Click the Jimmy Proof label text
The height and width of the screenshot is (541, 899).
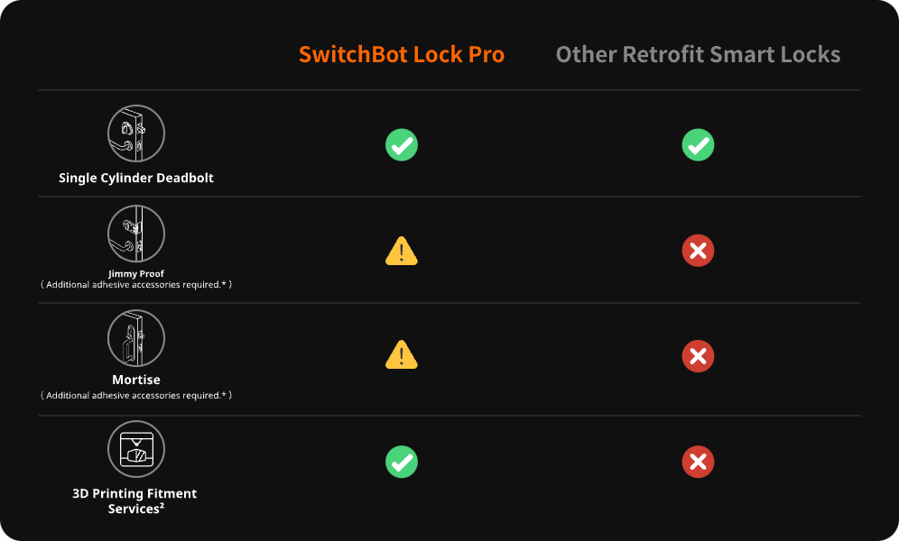click(136, 274)
